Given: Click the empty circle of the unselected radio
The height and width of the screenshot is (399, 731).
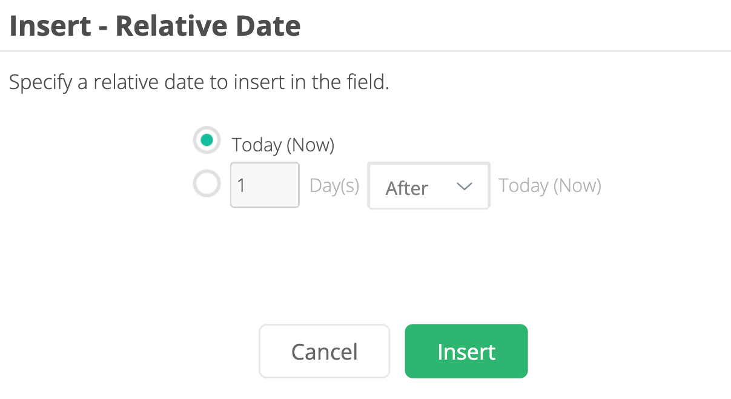Looking at the screenshot, I should coord(207,184).
